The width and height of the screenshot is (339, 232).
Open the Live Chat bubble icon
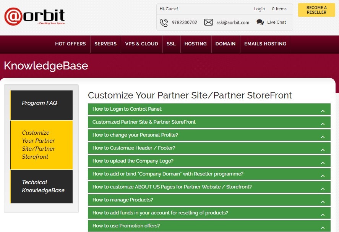tap(260, 22)
